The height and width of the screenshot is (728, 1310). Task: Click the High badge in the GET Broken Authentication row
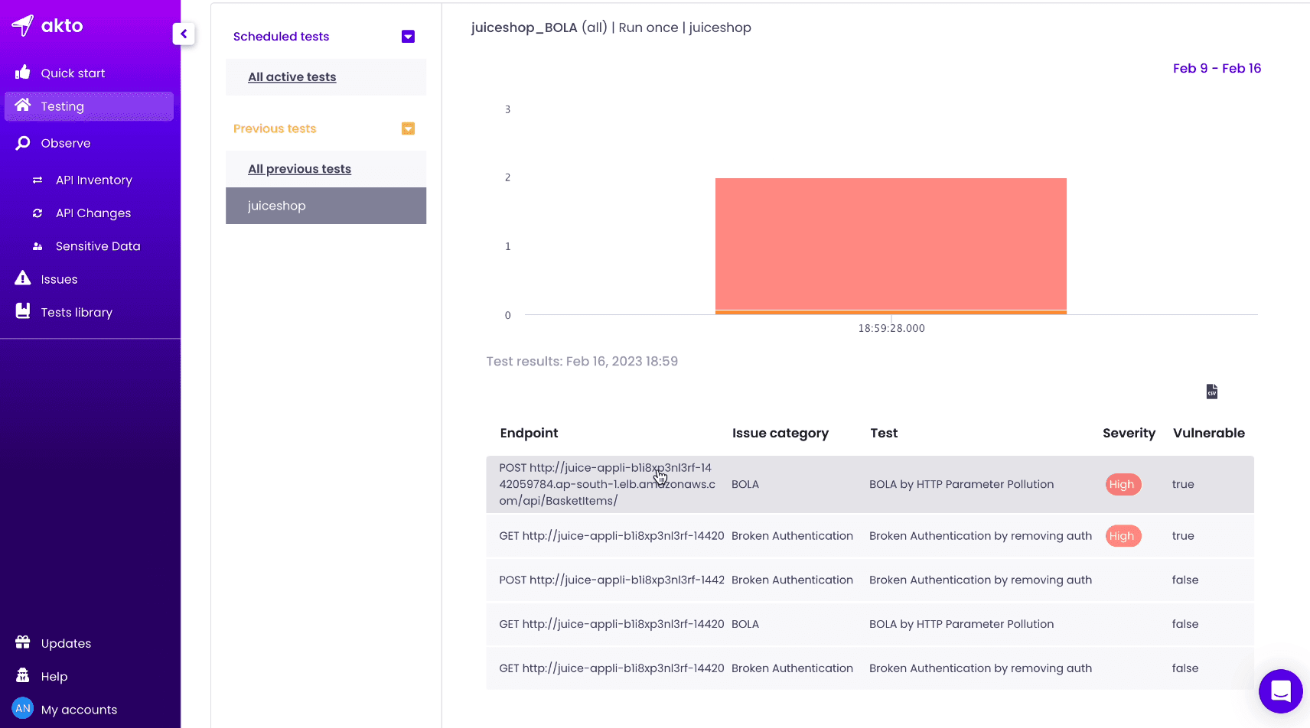point(1123,536)
